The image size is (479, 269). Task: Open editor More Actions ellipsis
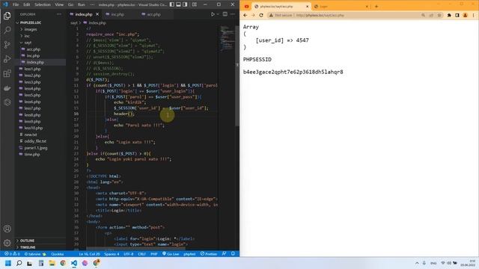pos(233,14)
